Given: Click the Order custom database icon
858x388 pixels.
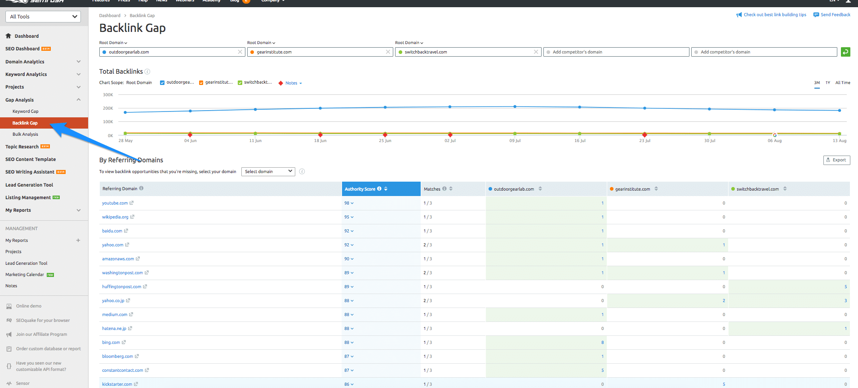Looking at the screenshot, I should [9, 349].
